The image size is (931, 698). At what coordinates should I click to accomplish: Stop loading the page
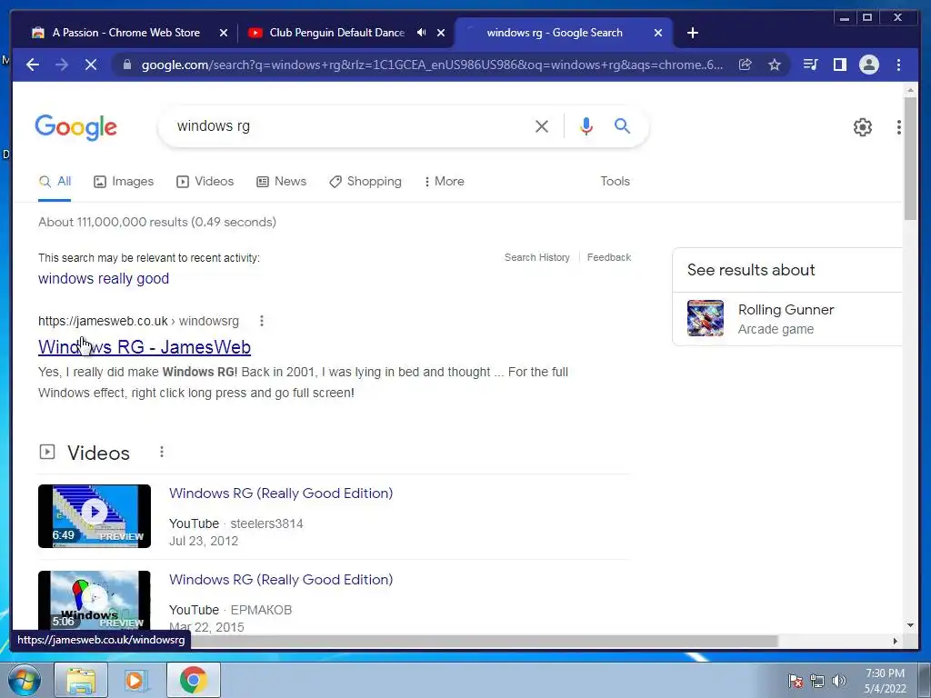[91, 65]
